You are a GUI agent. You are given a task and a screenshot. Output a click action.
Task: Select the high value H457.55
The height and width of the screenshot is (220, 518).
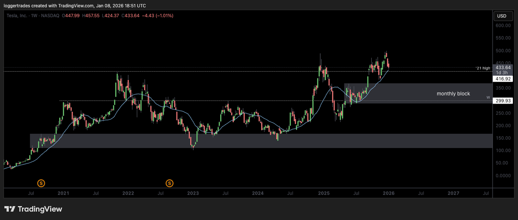tap(90, 16)
